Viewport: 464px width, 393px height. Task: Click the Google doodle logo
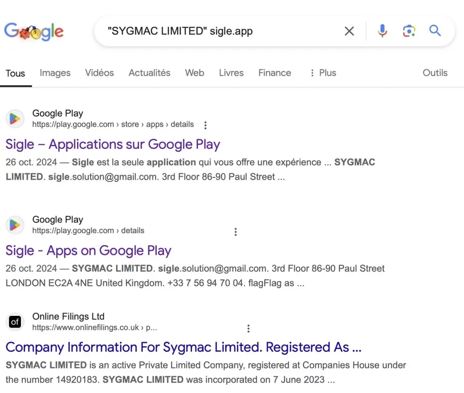pyautogui.click(x=34, y=31)
